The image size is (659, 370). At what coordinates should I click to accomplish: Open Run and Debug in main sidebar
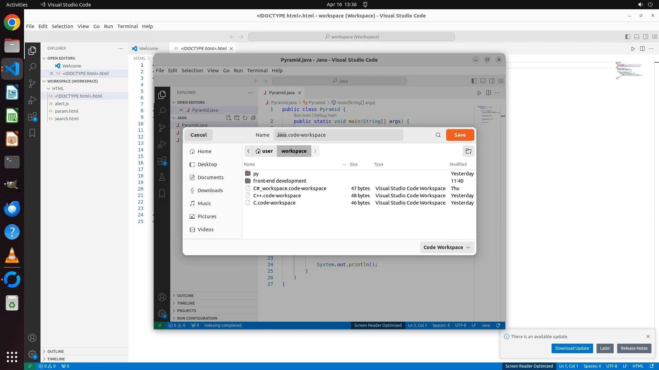pos(32,100)
